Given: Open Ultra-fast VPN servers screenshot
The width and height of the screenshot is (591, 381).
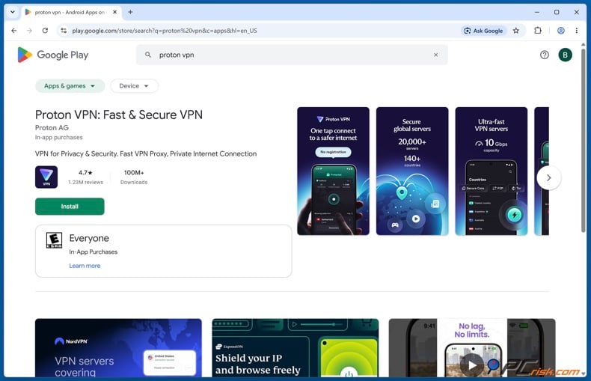Looking at the screenshot, I should [492, 171].
